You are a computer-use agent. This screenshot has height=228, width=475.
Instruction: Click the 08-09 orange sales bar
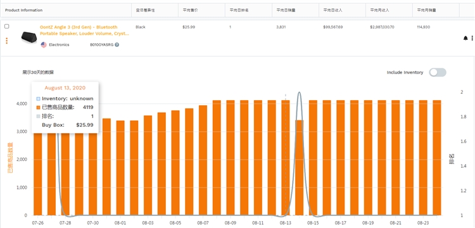(x=231, y=158)
